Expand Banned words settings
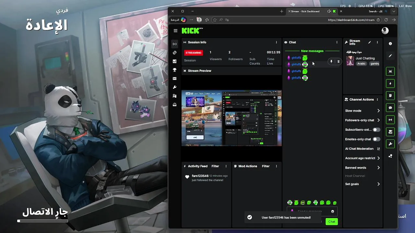 [x=378, y=168]
